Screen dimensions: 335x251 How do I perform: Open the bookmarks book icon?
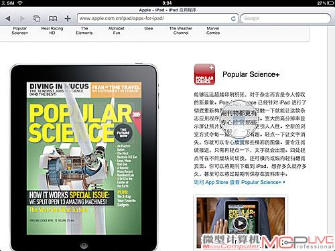coord(53,19)
